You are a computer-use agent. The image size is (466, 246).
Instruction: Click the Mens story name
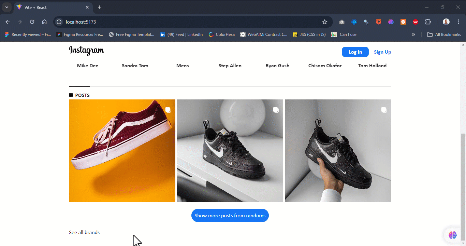183,66
